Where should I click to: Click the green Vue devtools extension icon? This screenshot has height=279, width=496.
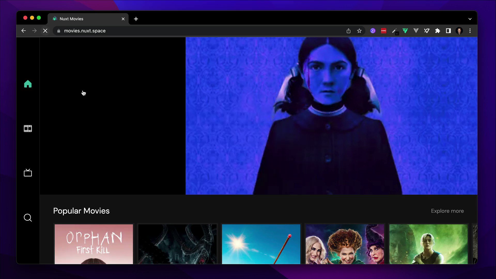tap(405, 31)
